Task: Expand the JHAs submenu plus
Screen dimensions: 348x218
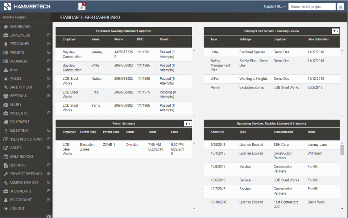Action: [x=49, y=70]
